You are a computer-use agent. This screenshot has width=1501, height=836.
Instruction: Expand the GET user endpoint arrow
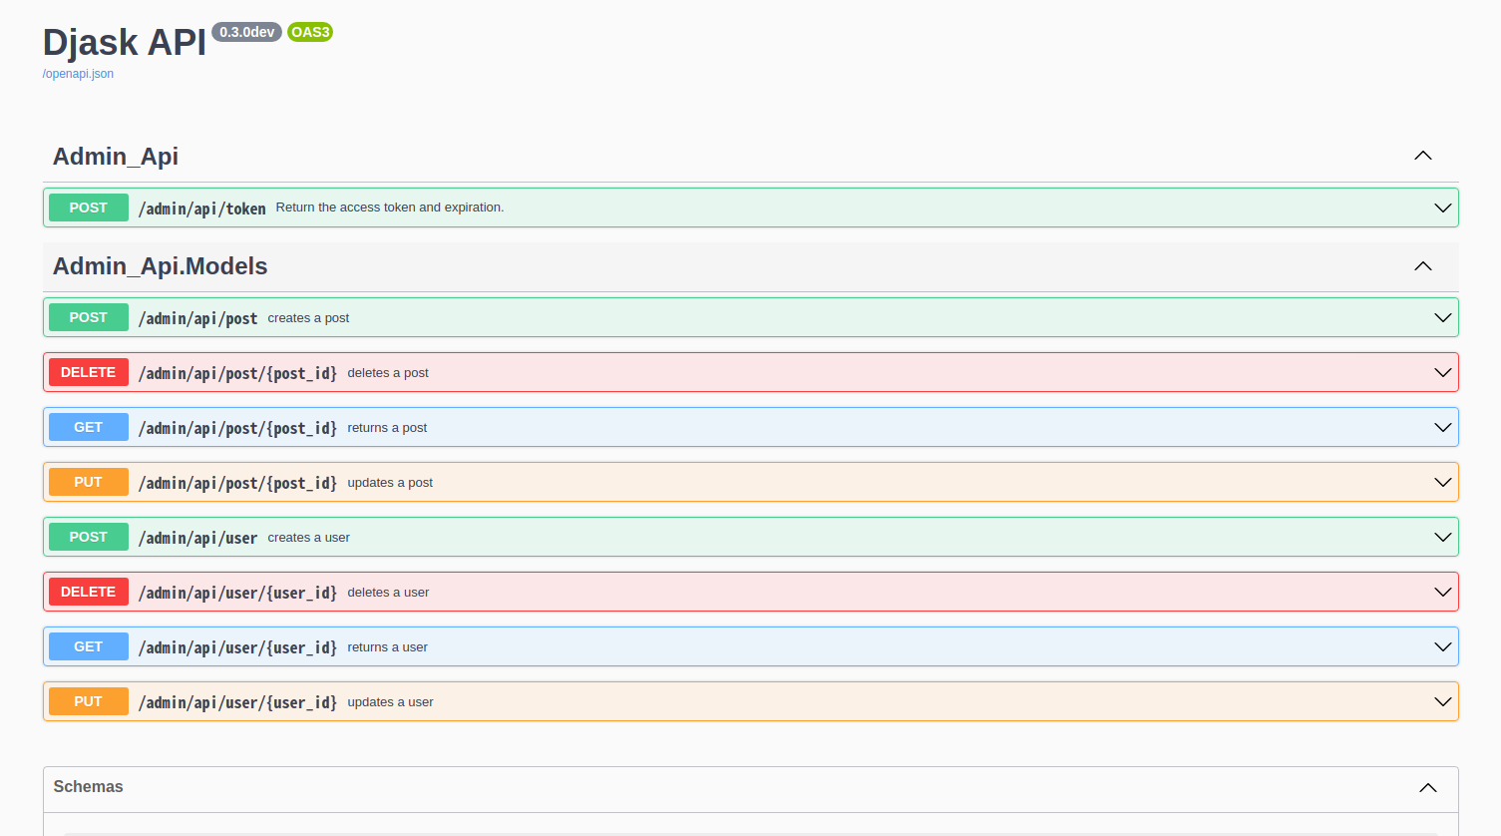click(1442, 646)
